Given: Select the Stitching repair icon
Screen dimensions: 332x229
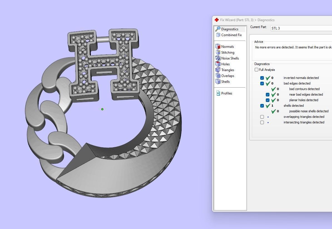Looking at the screenshot, I should point(218,52).
